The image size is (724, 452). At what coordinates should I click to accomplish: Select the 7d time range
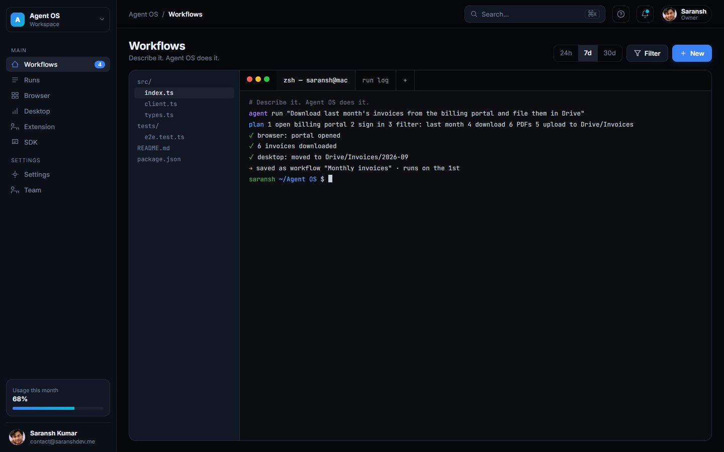pos(588,53)
